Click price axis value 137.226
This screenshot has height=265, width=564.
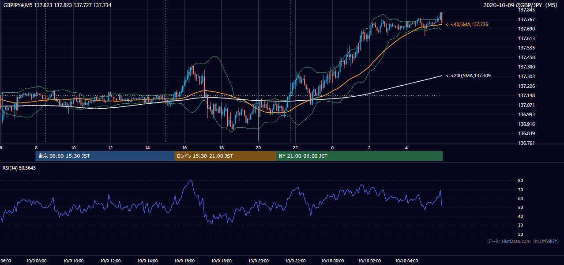(527, 86)
